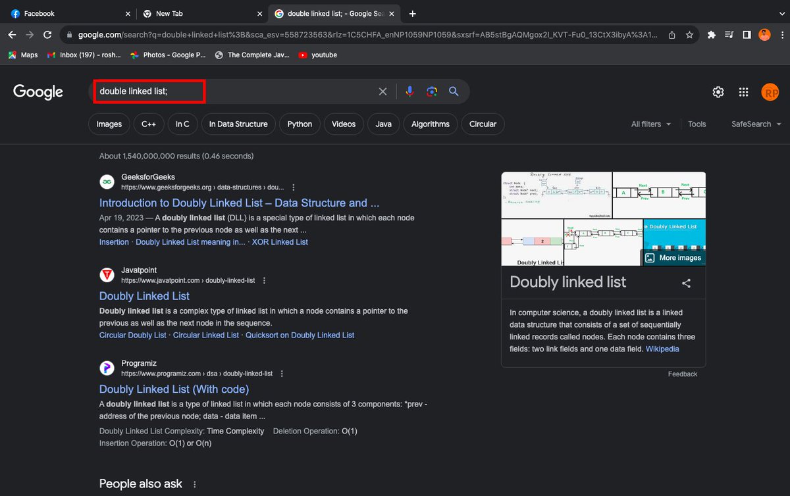Reload the current page
The image size is (790, 496).
pos(47,35)
